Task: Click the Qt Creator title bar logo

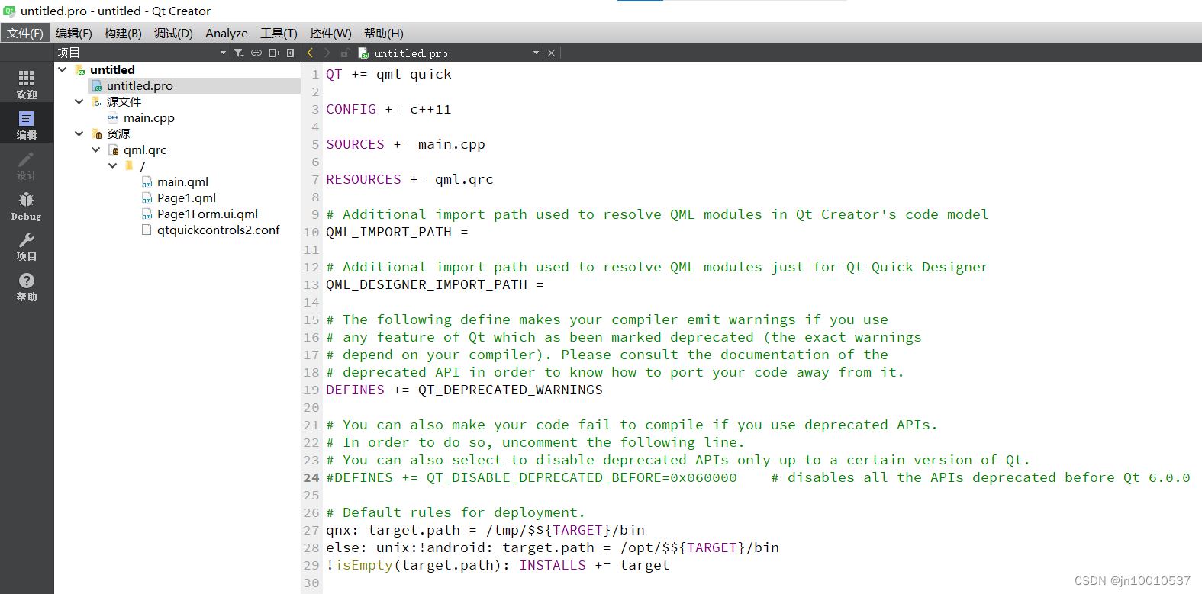Action: pos(9,11)
